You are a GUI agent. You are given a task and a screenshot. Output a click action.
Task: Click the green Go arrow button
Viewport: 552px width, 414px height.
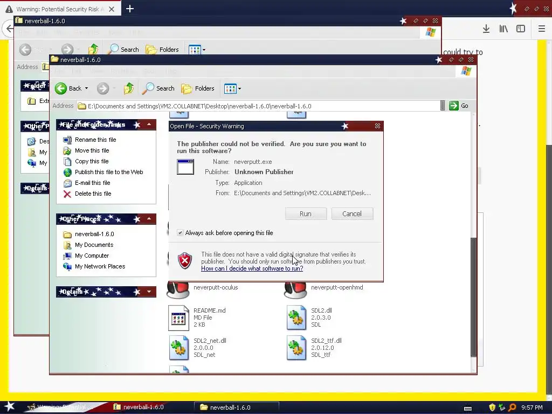pyautogui.click(x=454, y=106)
